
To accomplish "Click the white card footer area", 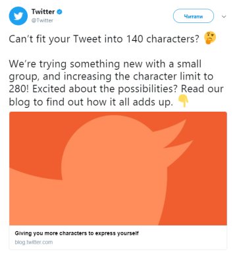I will [118, 237].
